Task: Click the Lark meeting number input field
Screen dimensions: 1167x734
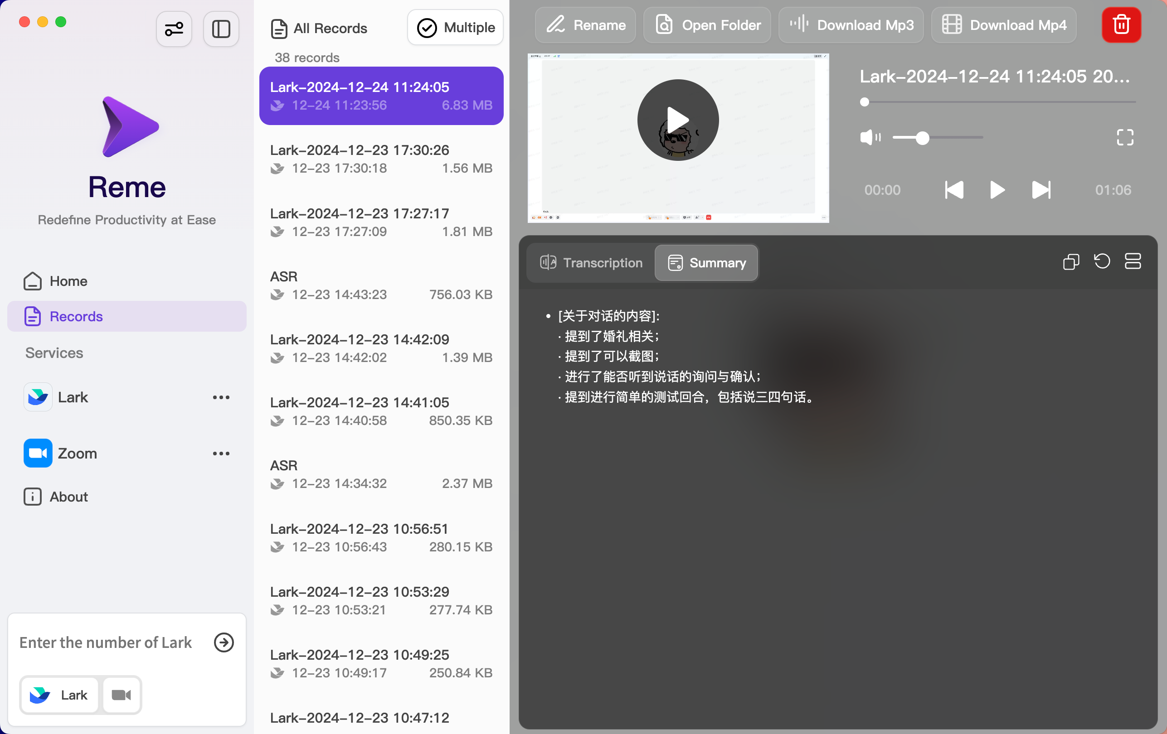Action: click(x=106, y=642)
